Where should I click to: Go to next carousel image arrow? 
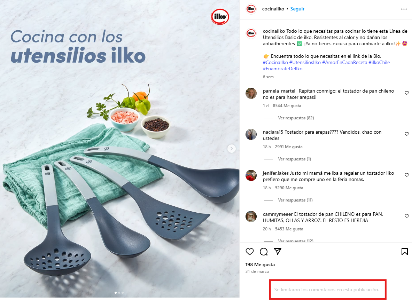(232, 149)
